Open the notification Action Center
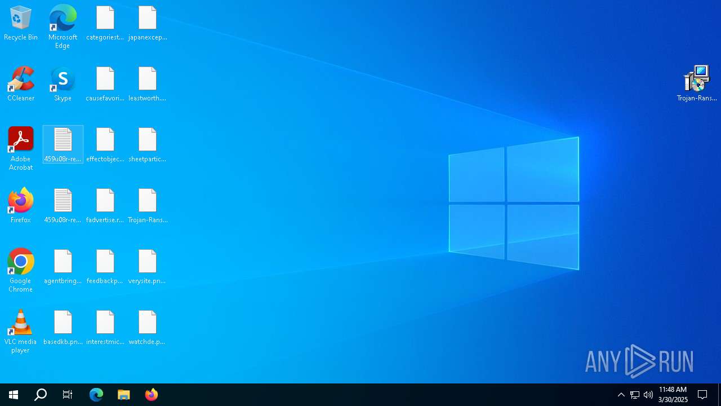The image size is (721, 406). click(702, 395)
